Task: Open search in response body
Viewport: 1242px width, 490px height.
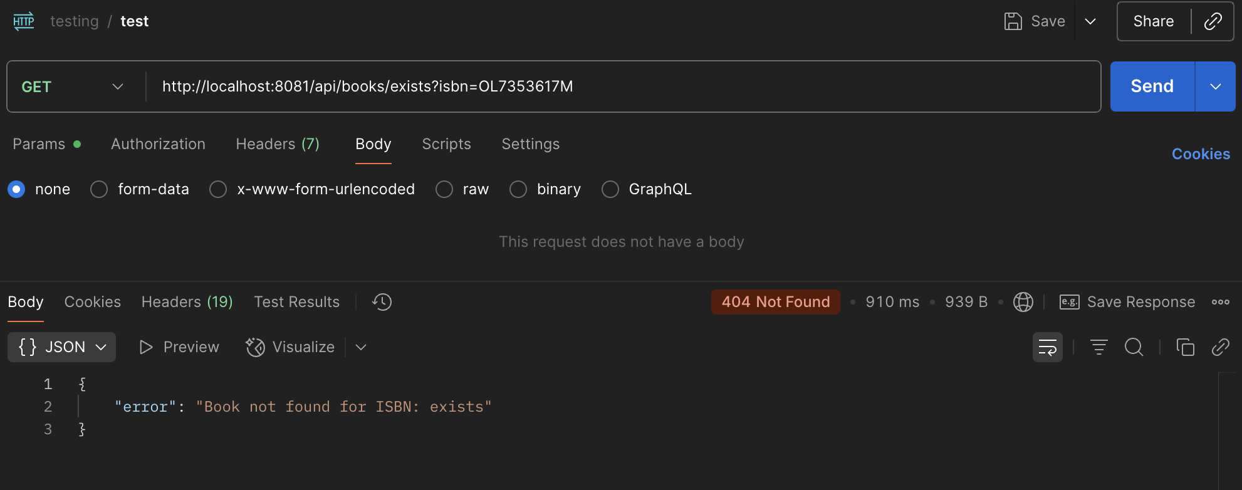Action: (x=1134, y=347)
